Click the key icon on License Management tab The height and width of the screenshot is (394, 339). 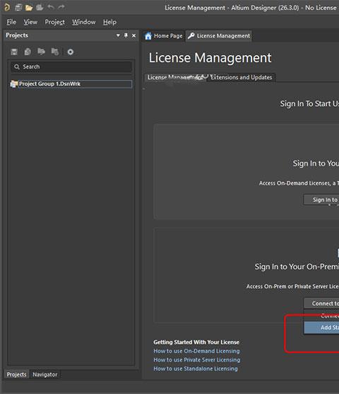pyautogui.click(x=191, y=36)
